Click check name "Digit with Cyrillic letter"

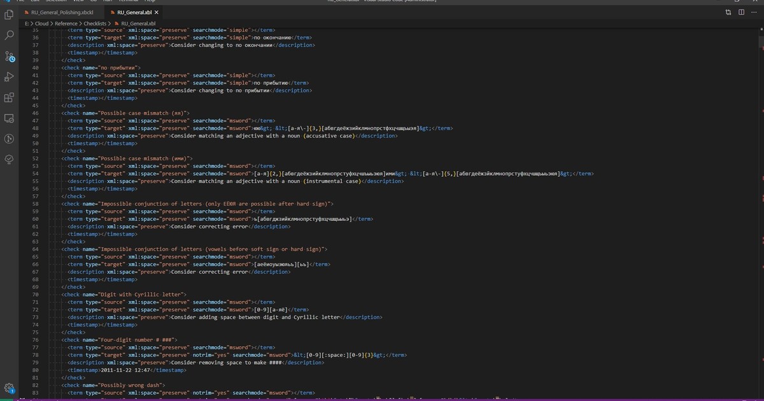pos(141,295)
